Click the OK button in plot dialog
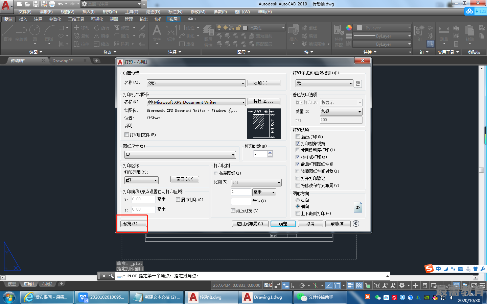This screenshot has width=487, height=304. 283,224
